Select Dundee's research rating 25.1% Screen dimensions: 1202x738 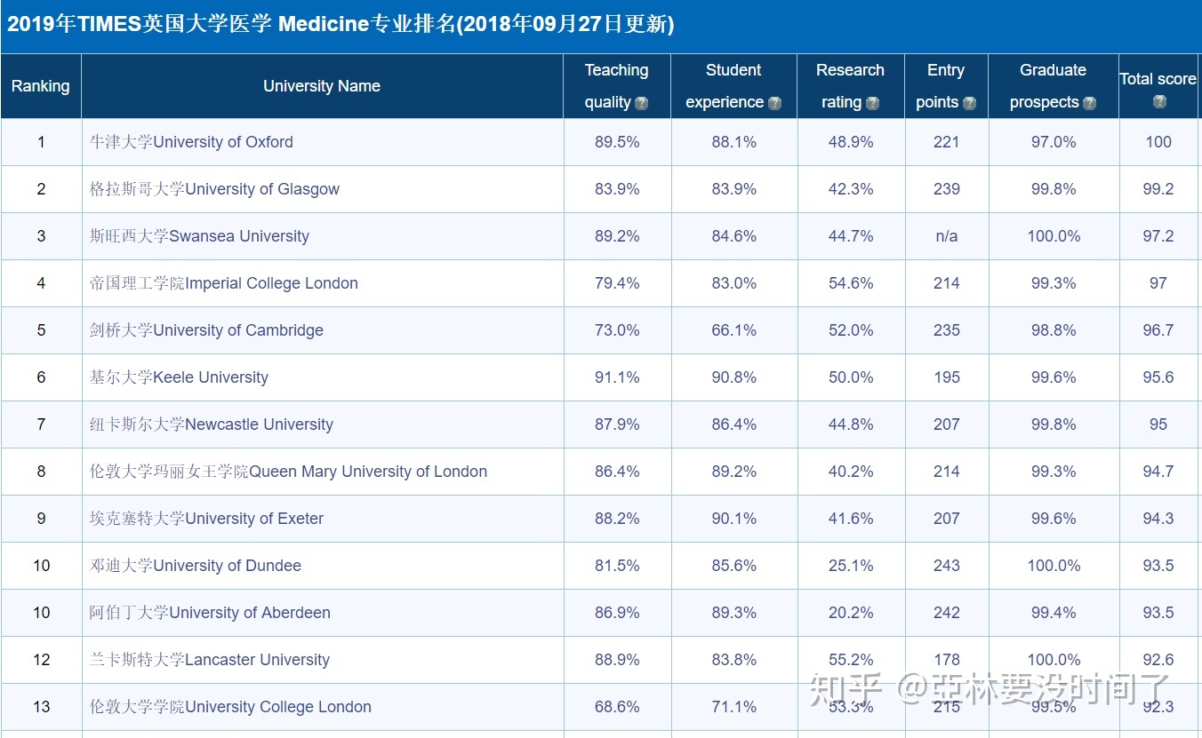tap(851, 566)
